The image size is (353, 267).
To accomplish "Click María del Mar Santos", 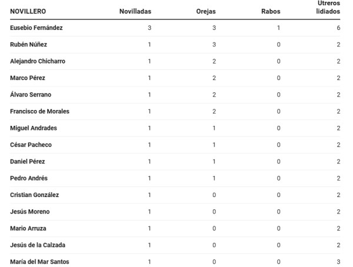I will (39, 262).
